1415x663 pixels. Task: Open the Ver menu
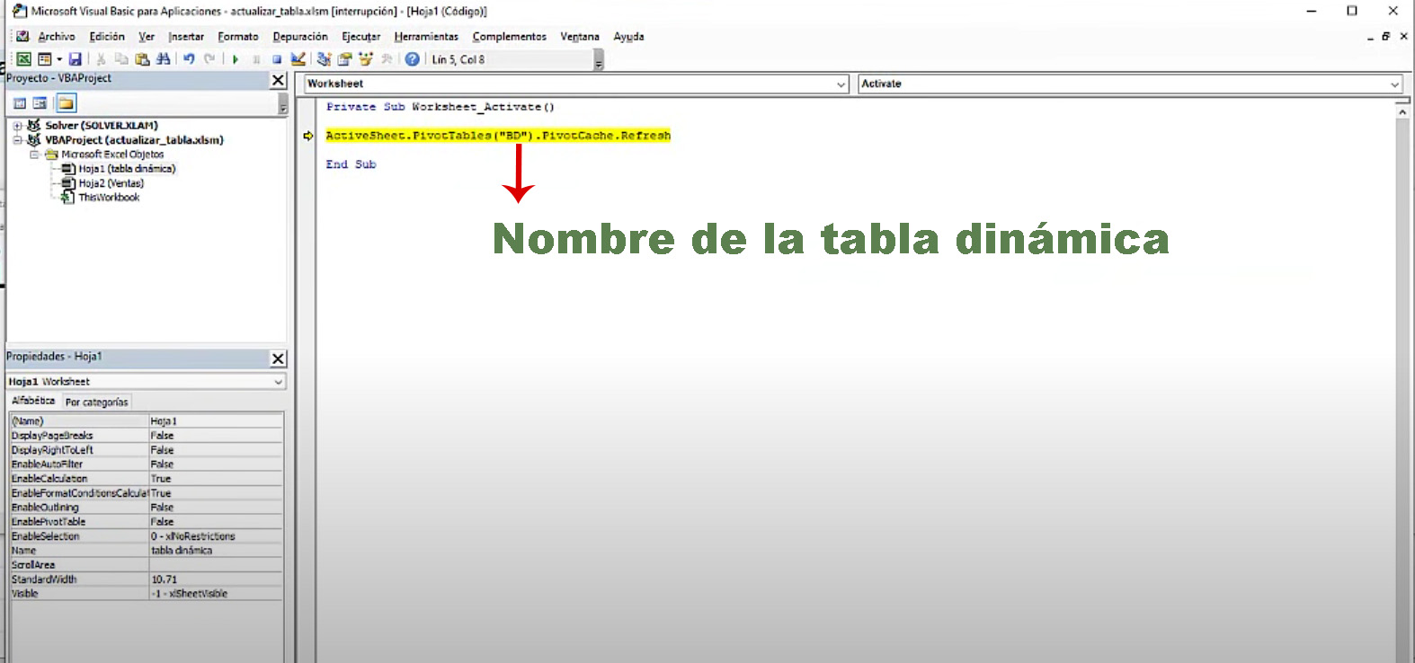(x=147, y=37)
